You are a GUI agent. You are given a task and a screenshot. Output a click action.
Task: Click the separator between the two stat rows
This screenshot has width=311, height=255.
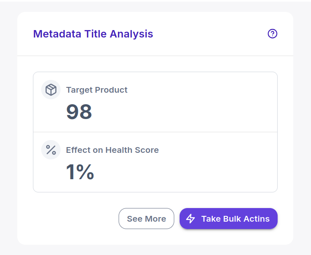pos(155,132)
